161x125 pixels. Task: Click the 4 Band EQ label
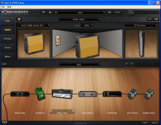112,113
